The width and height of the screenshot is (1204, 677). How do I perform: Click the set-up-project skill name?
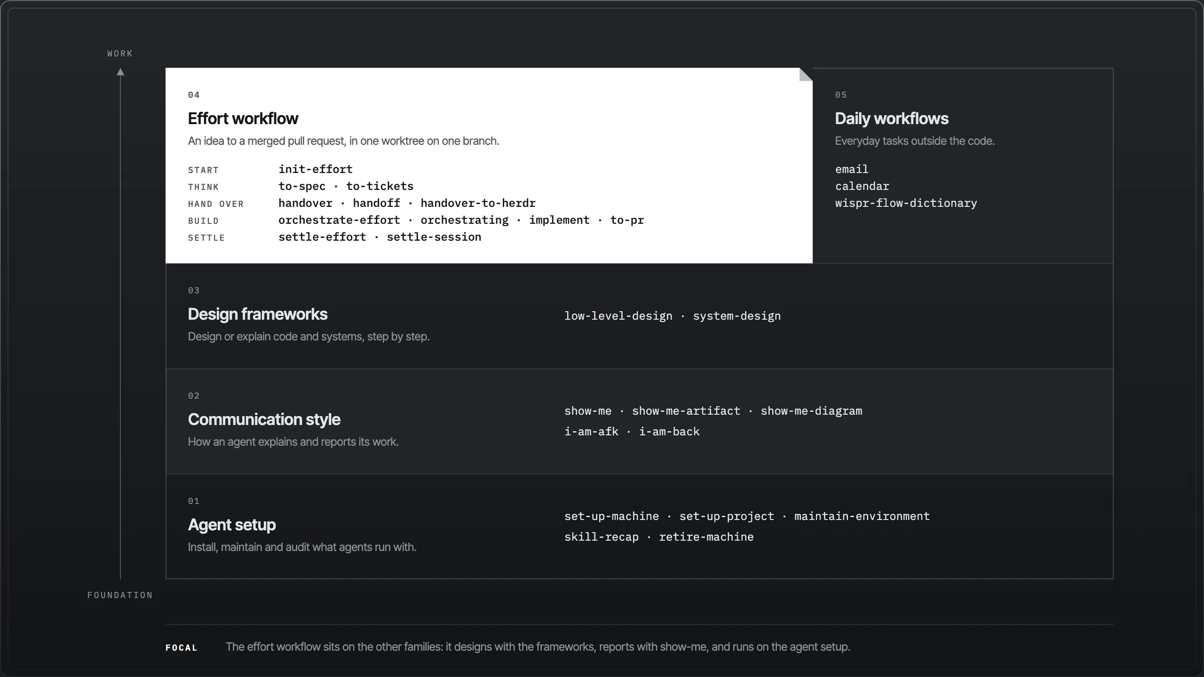pos(727,516)
